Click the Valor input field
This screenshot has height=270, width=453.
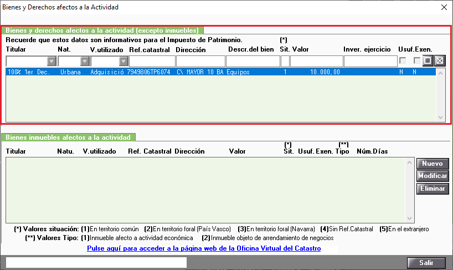click(317, 62)
